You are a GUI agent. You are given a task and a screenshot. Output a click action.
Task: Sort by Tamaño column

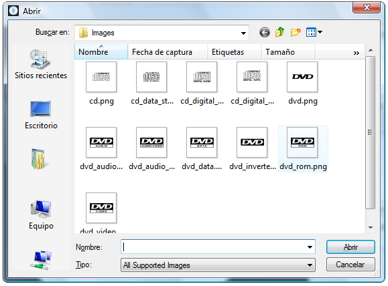click(287, 52)
